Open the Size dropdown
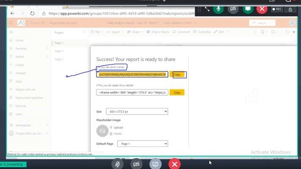The height and width of the screenshot is (169, 301). tap(137, 112)
